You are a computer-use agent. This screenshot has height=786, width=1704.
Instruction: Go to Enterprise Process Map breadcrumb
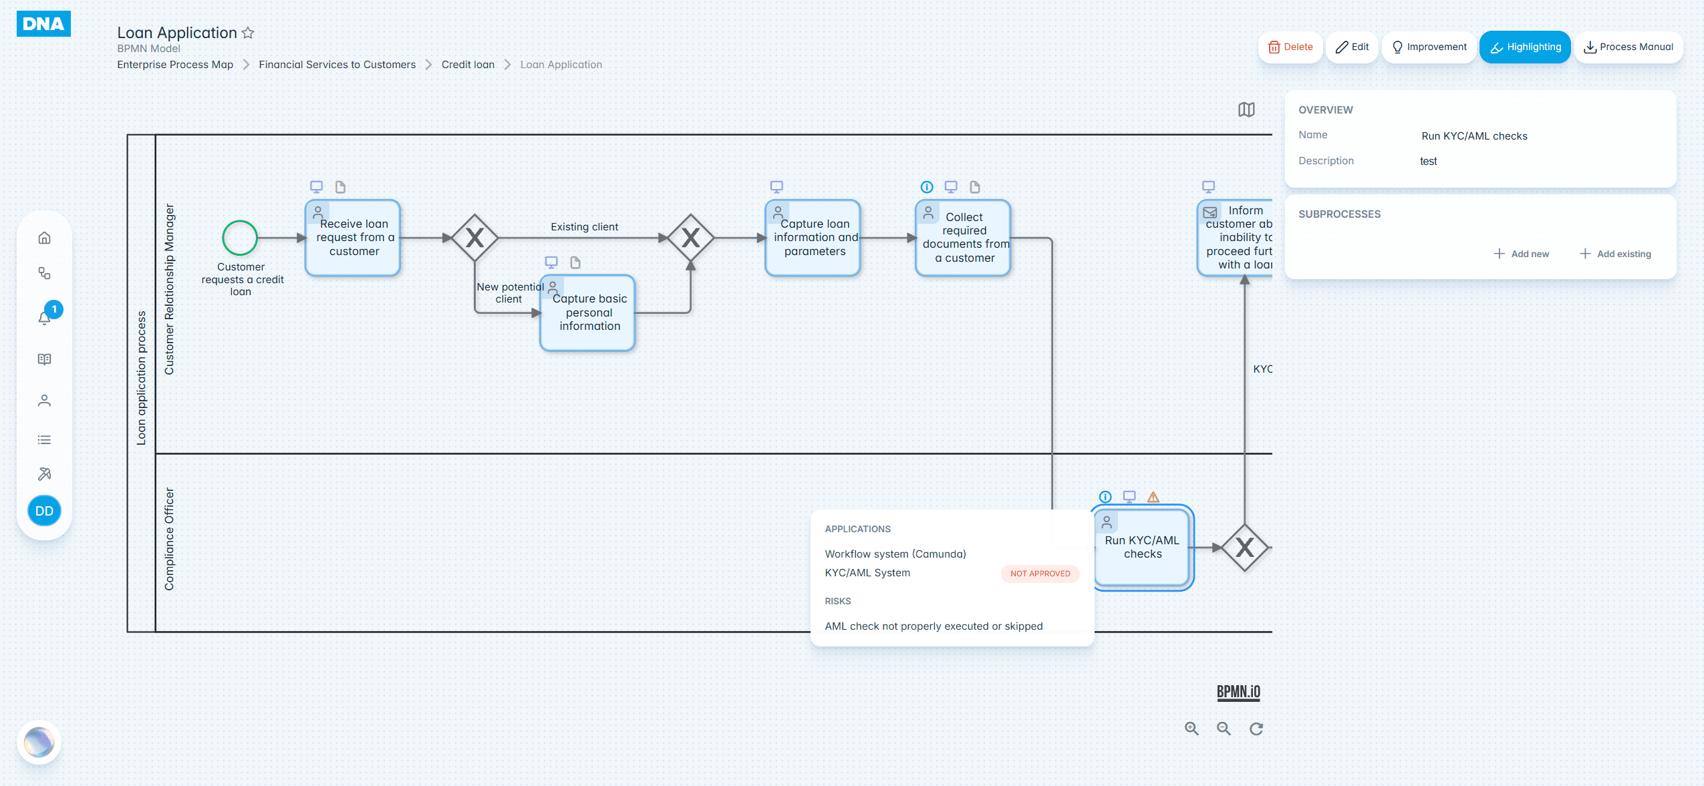[175, 65]
